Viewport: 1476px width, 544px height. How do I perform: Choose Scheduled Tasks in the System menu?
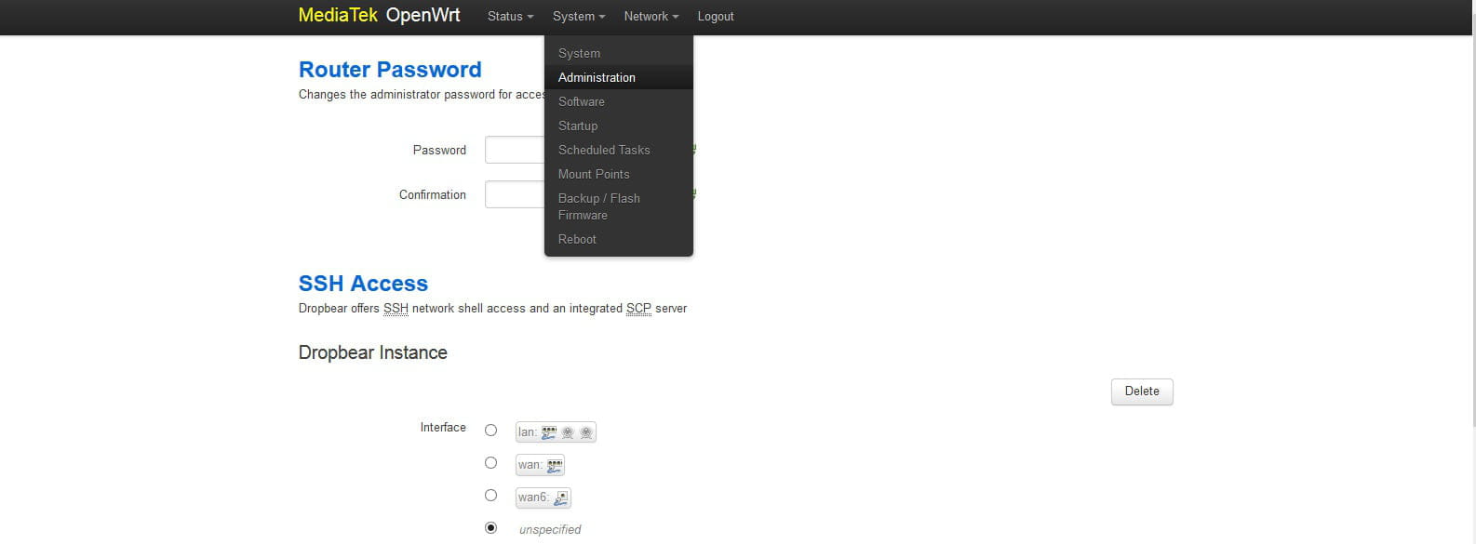tap(604, 150)
